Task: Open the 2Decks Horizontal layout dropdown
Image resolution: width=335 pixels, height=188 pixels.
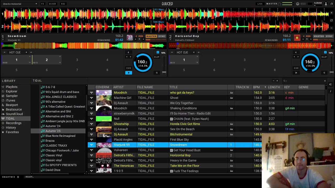Action: [20, 4]
